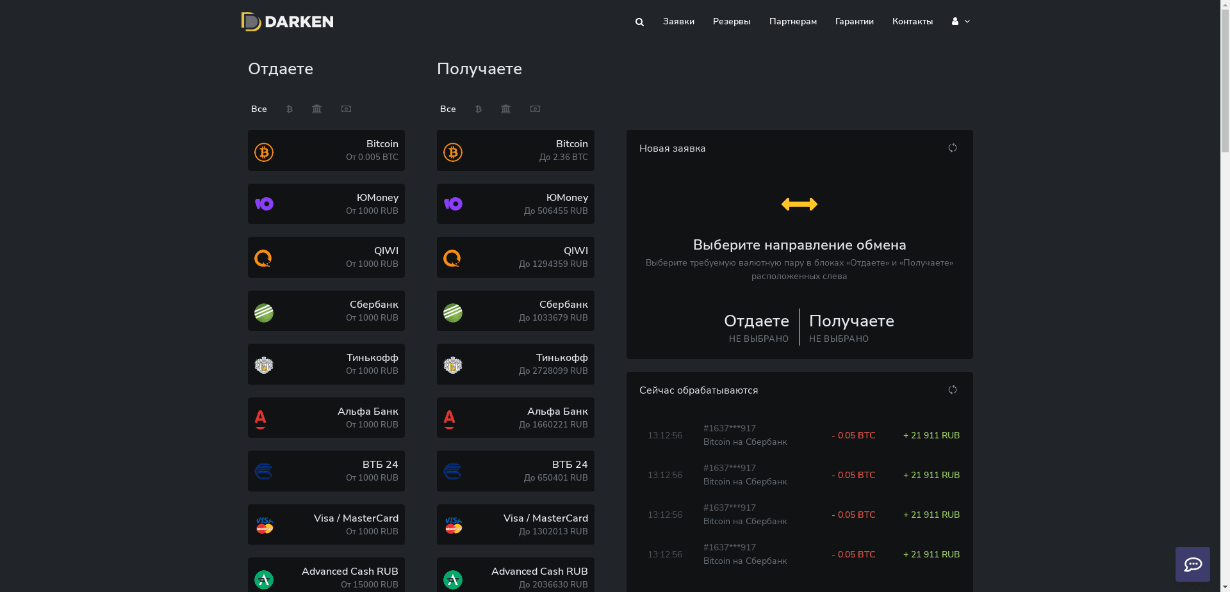Select Bitcoin as the currency to give
1230x592 pixels.
326,150
